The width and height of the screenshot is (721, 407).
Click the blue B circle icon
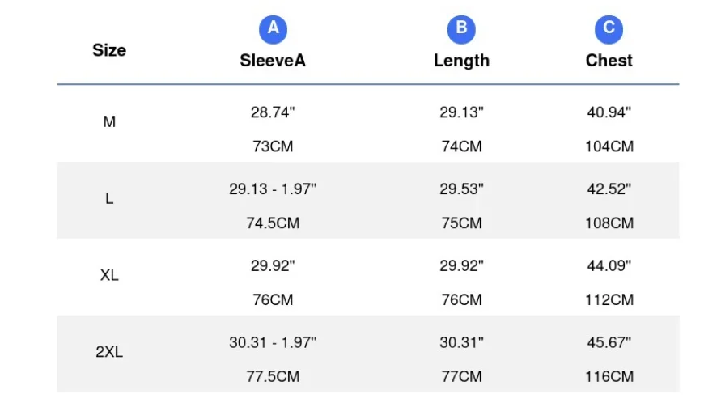[461, 30]
